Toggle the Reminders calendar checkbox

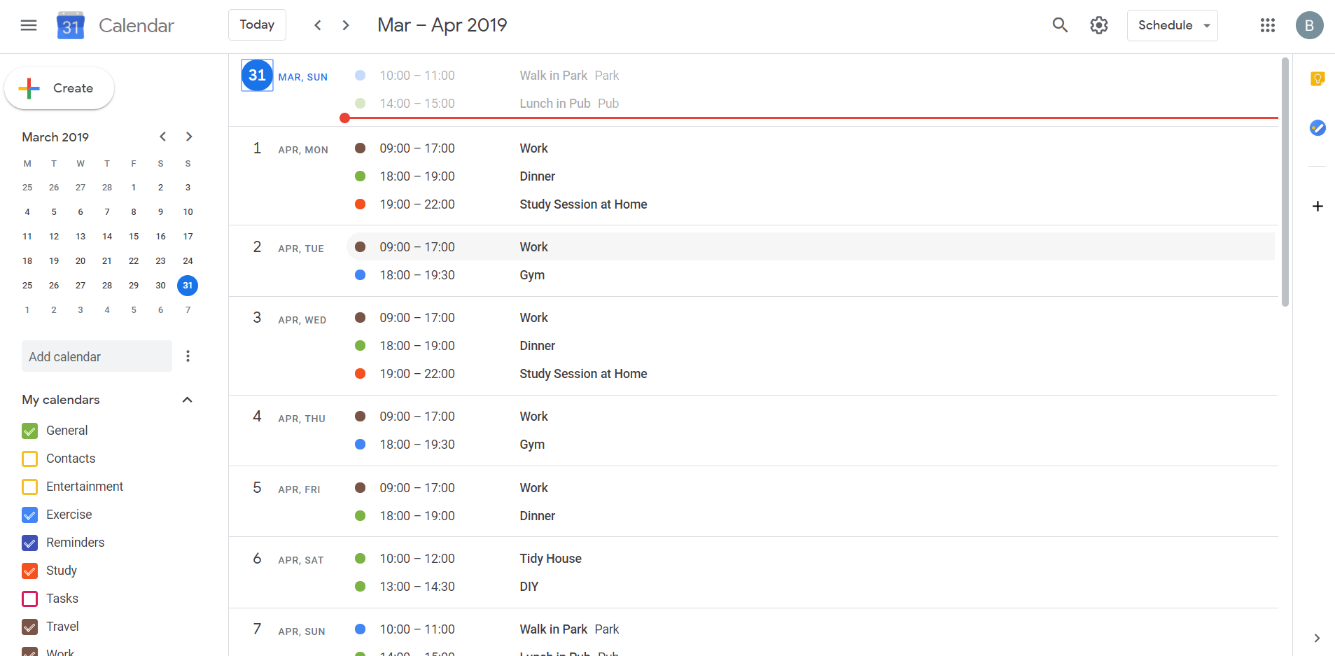[x=29, y=543]
